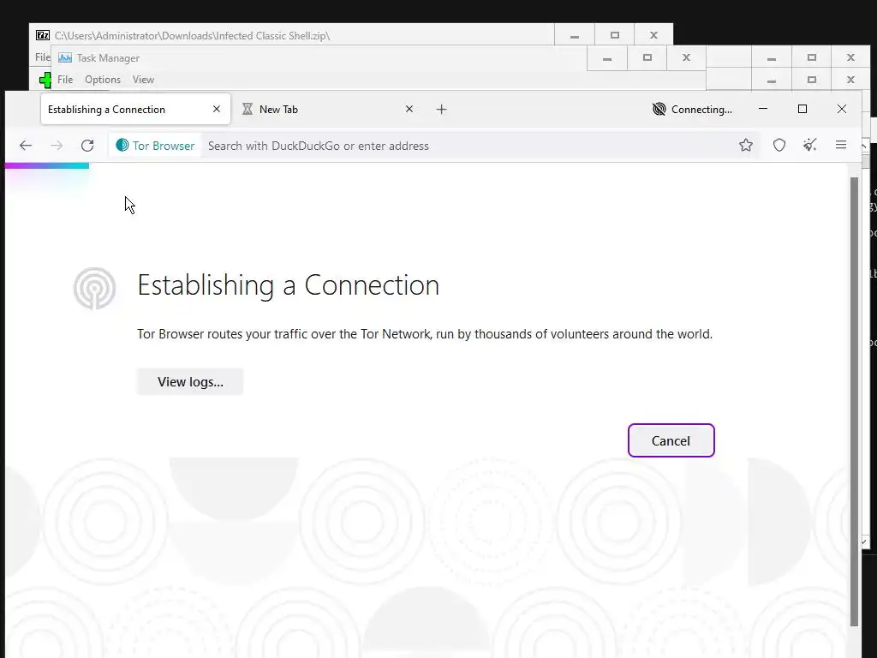Open the hamburger application menu

coord(841,146)
